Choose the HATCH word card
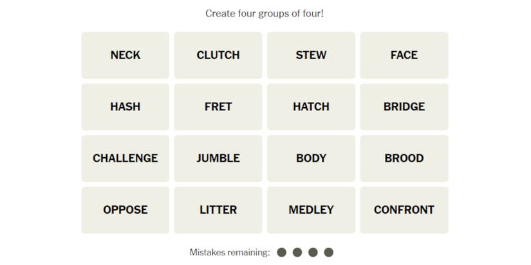 (x=311, y=107)
